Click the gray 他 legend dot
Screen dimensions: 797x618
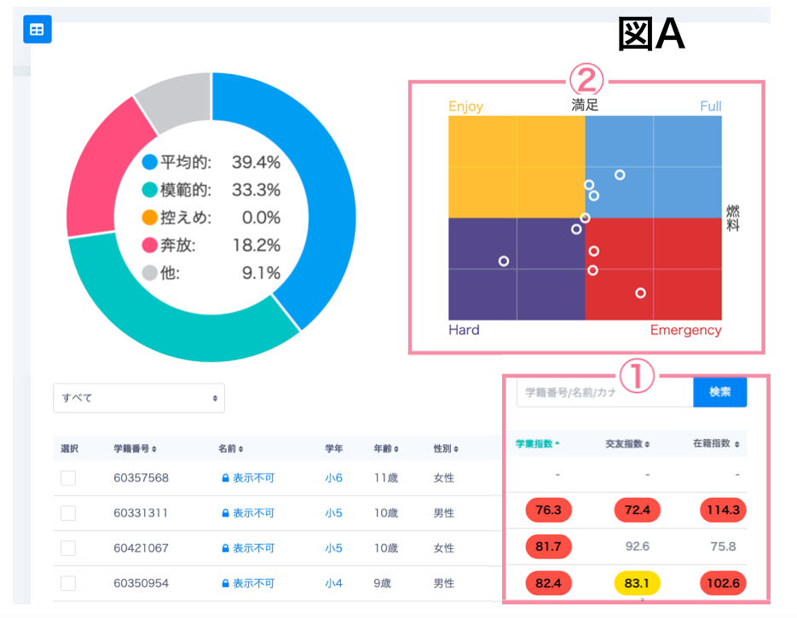150,273
